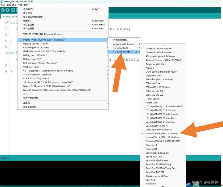
Task: Expand Stack Protection submenu
Action: 63,74
